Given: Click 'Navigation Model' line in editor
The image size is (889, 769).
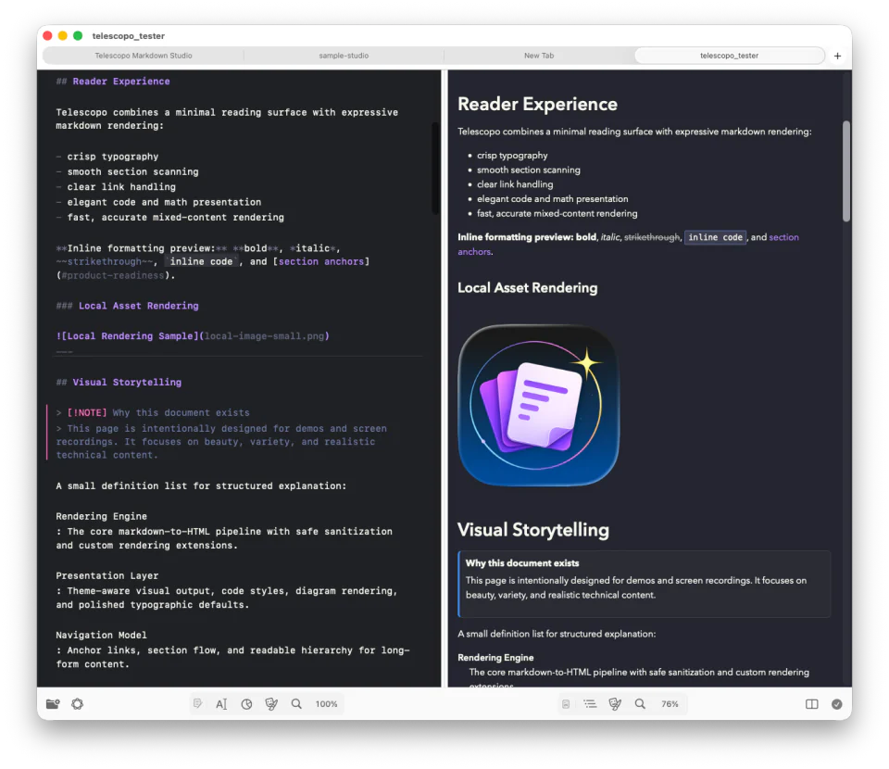Looking at the screenshot, I should coord(101,636).
